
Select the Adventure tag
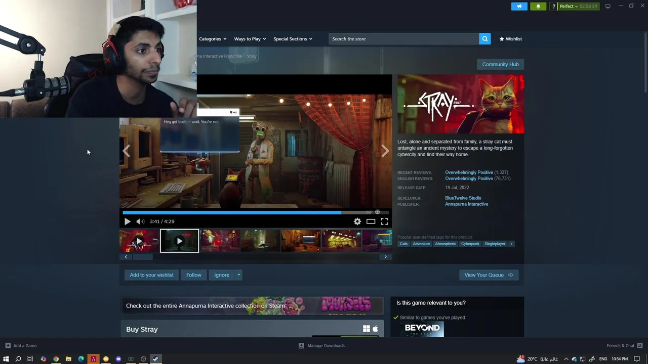pyautogui.click(x=421, y=244)
